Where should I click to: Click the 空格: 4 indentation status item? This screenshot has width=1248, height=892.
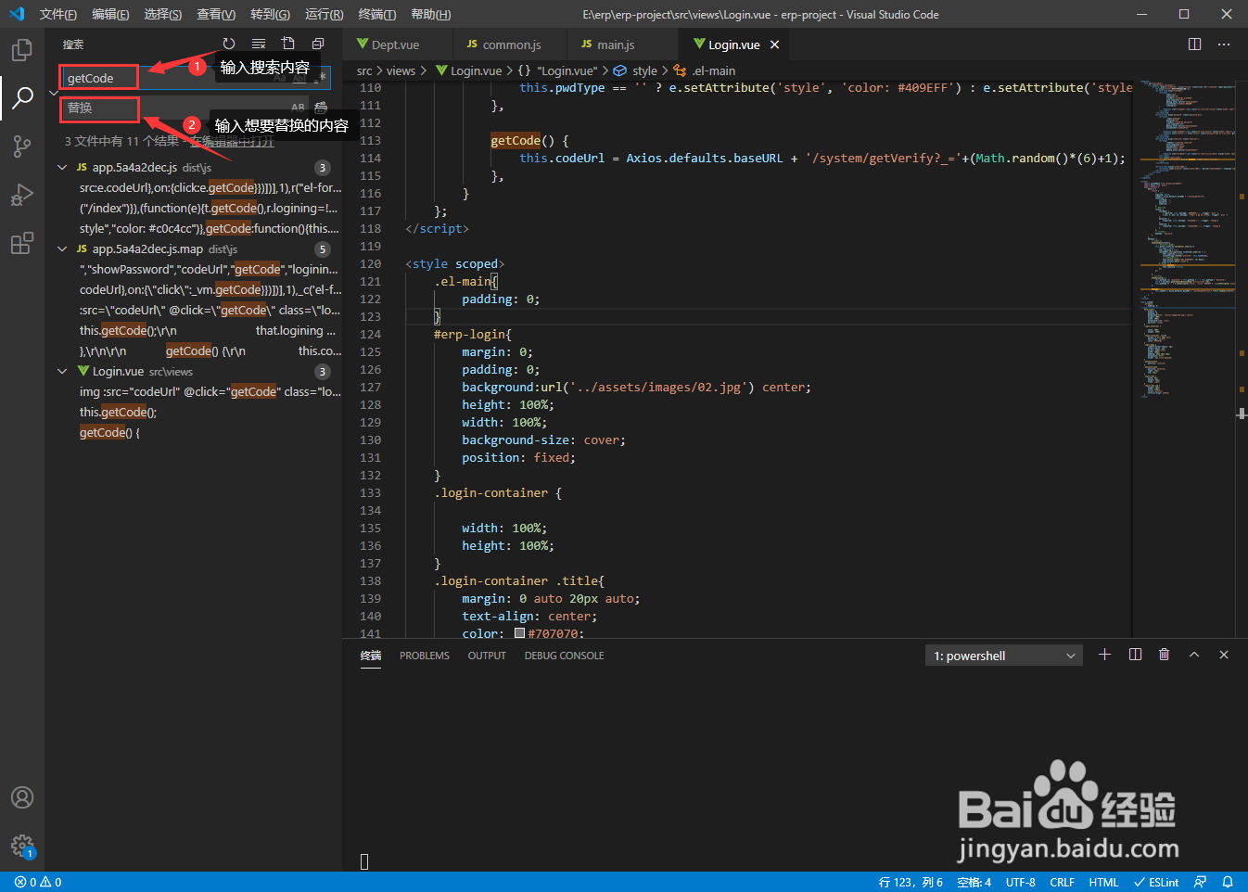974,882
